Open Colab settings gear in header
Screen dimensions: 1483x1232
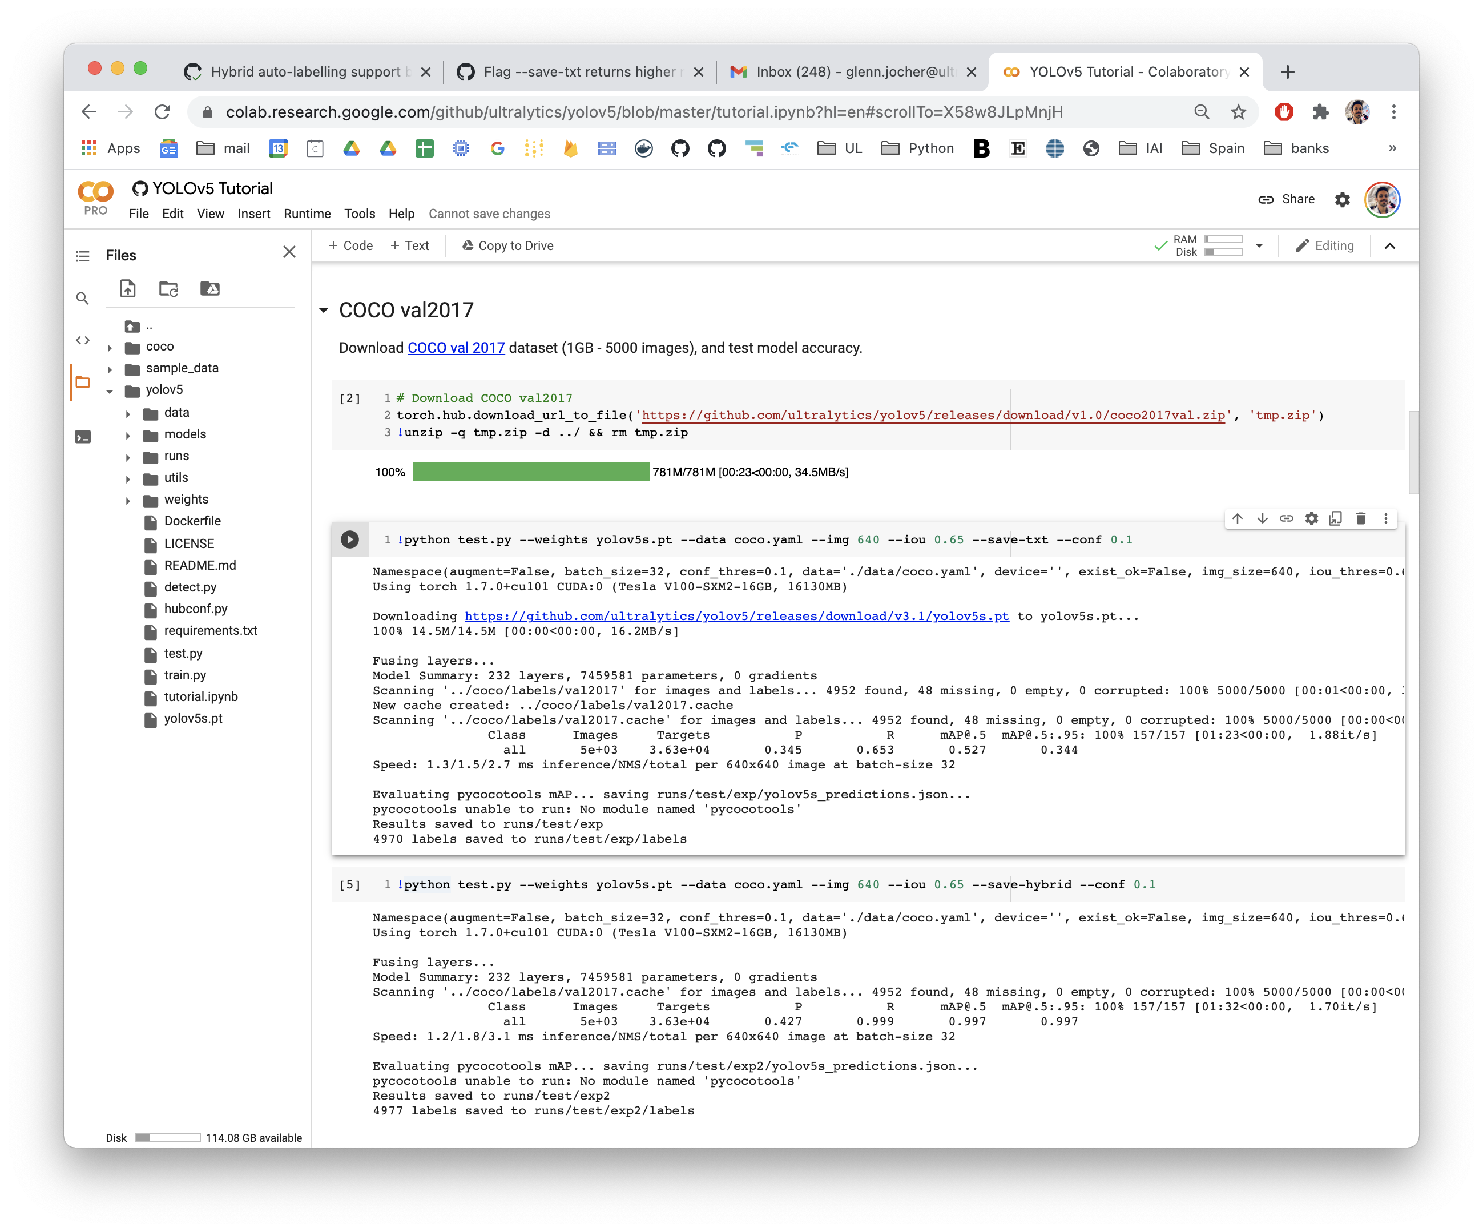(x=1343, y=200)
